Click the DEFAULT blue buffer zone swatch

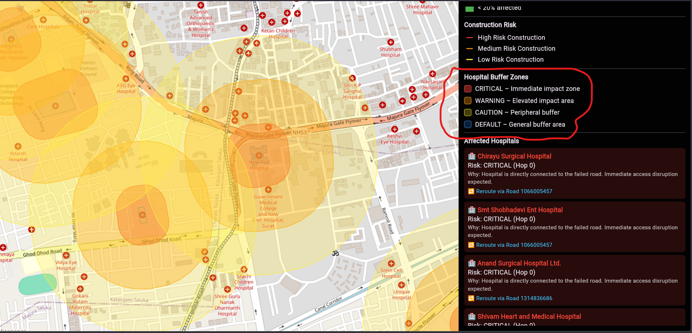point(468,125)
